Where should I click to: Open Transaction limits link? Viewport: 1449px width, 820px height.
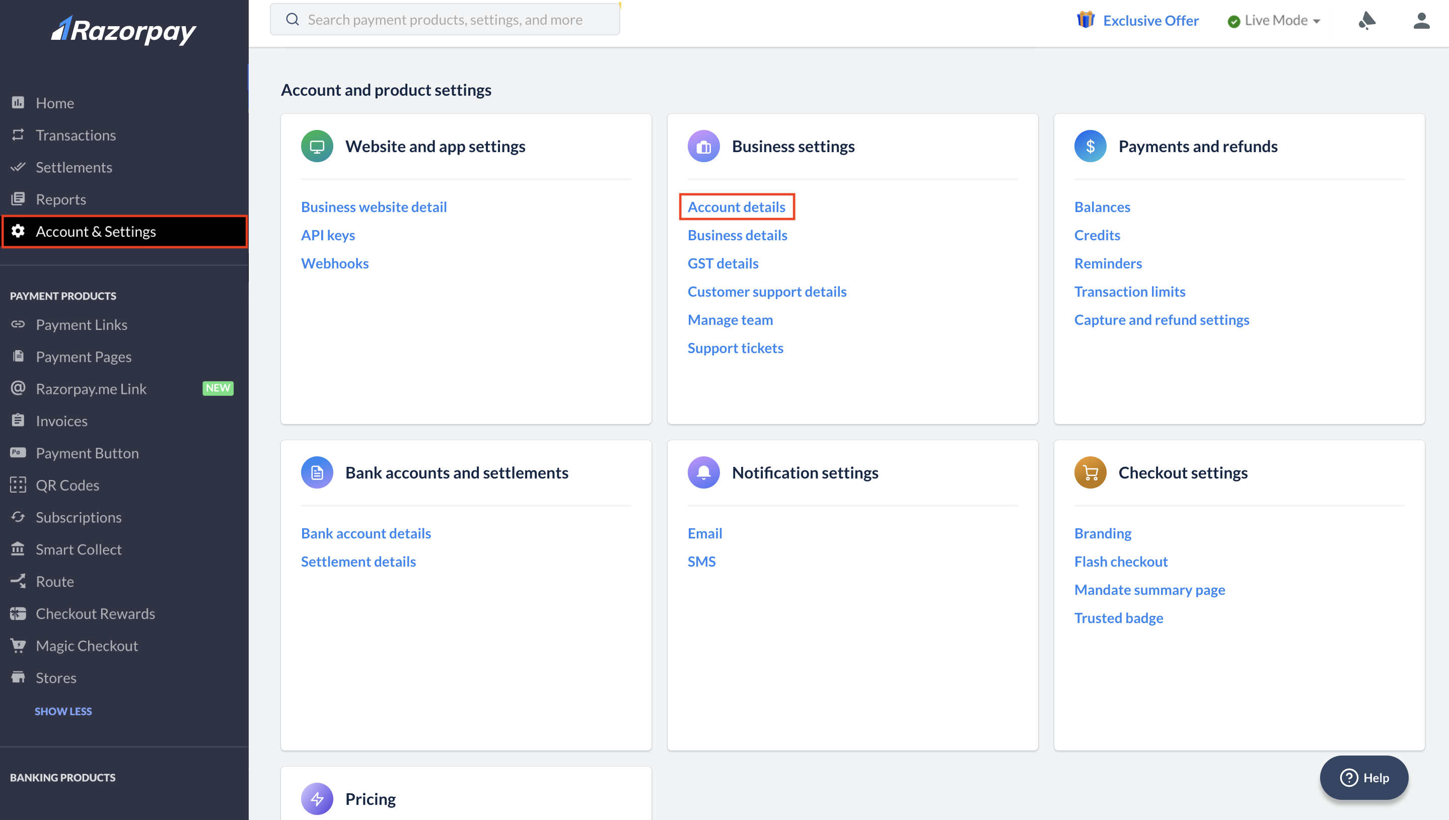coord(1129,291)
